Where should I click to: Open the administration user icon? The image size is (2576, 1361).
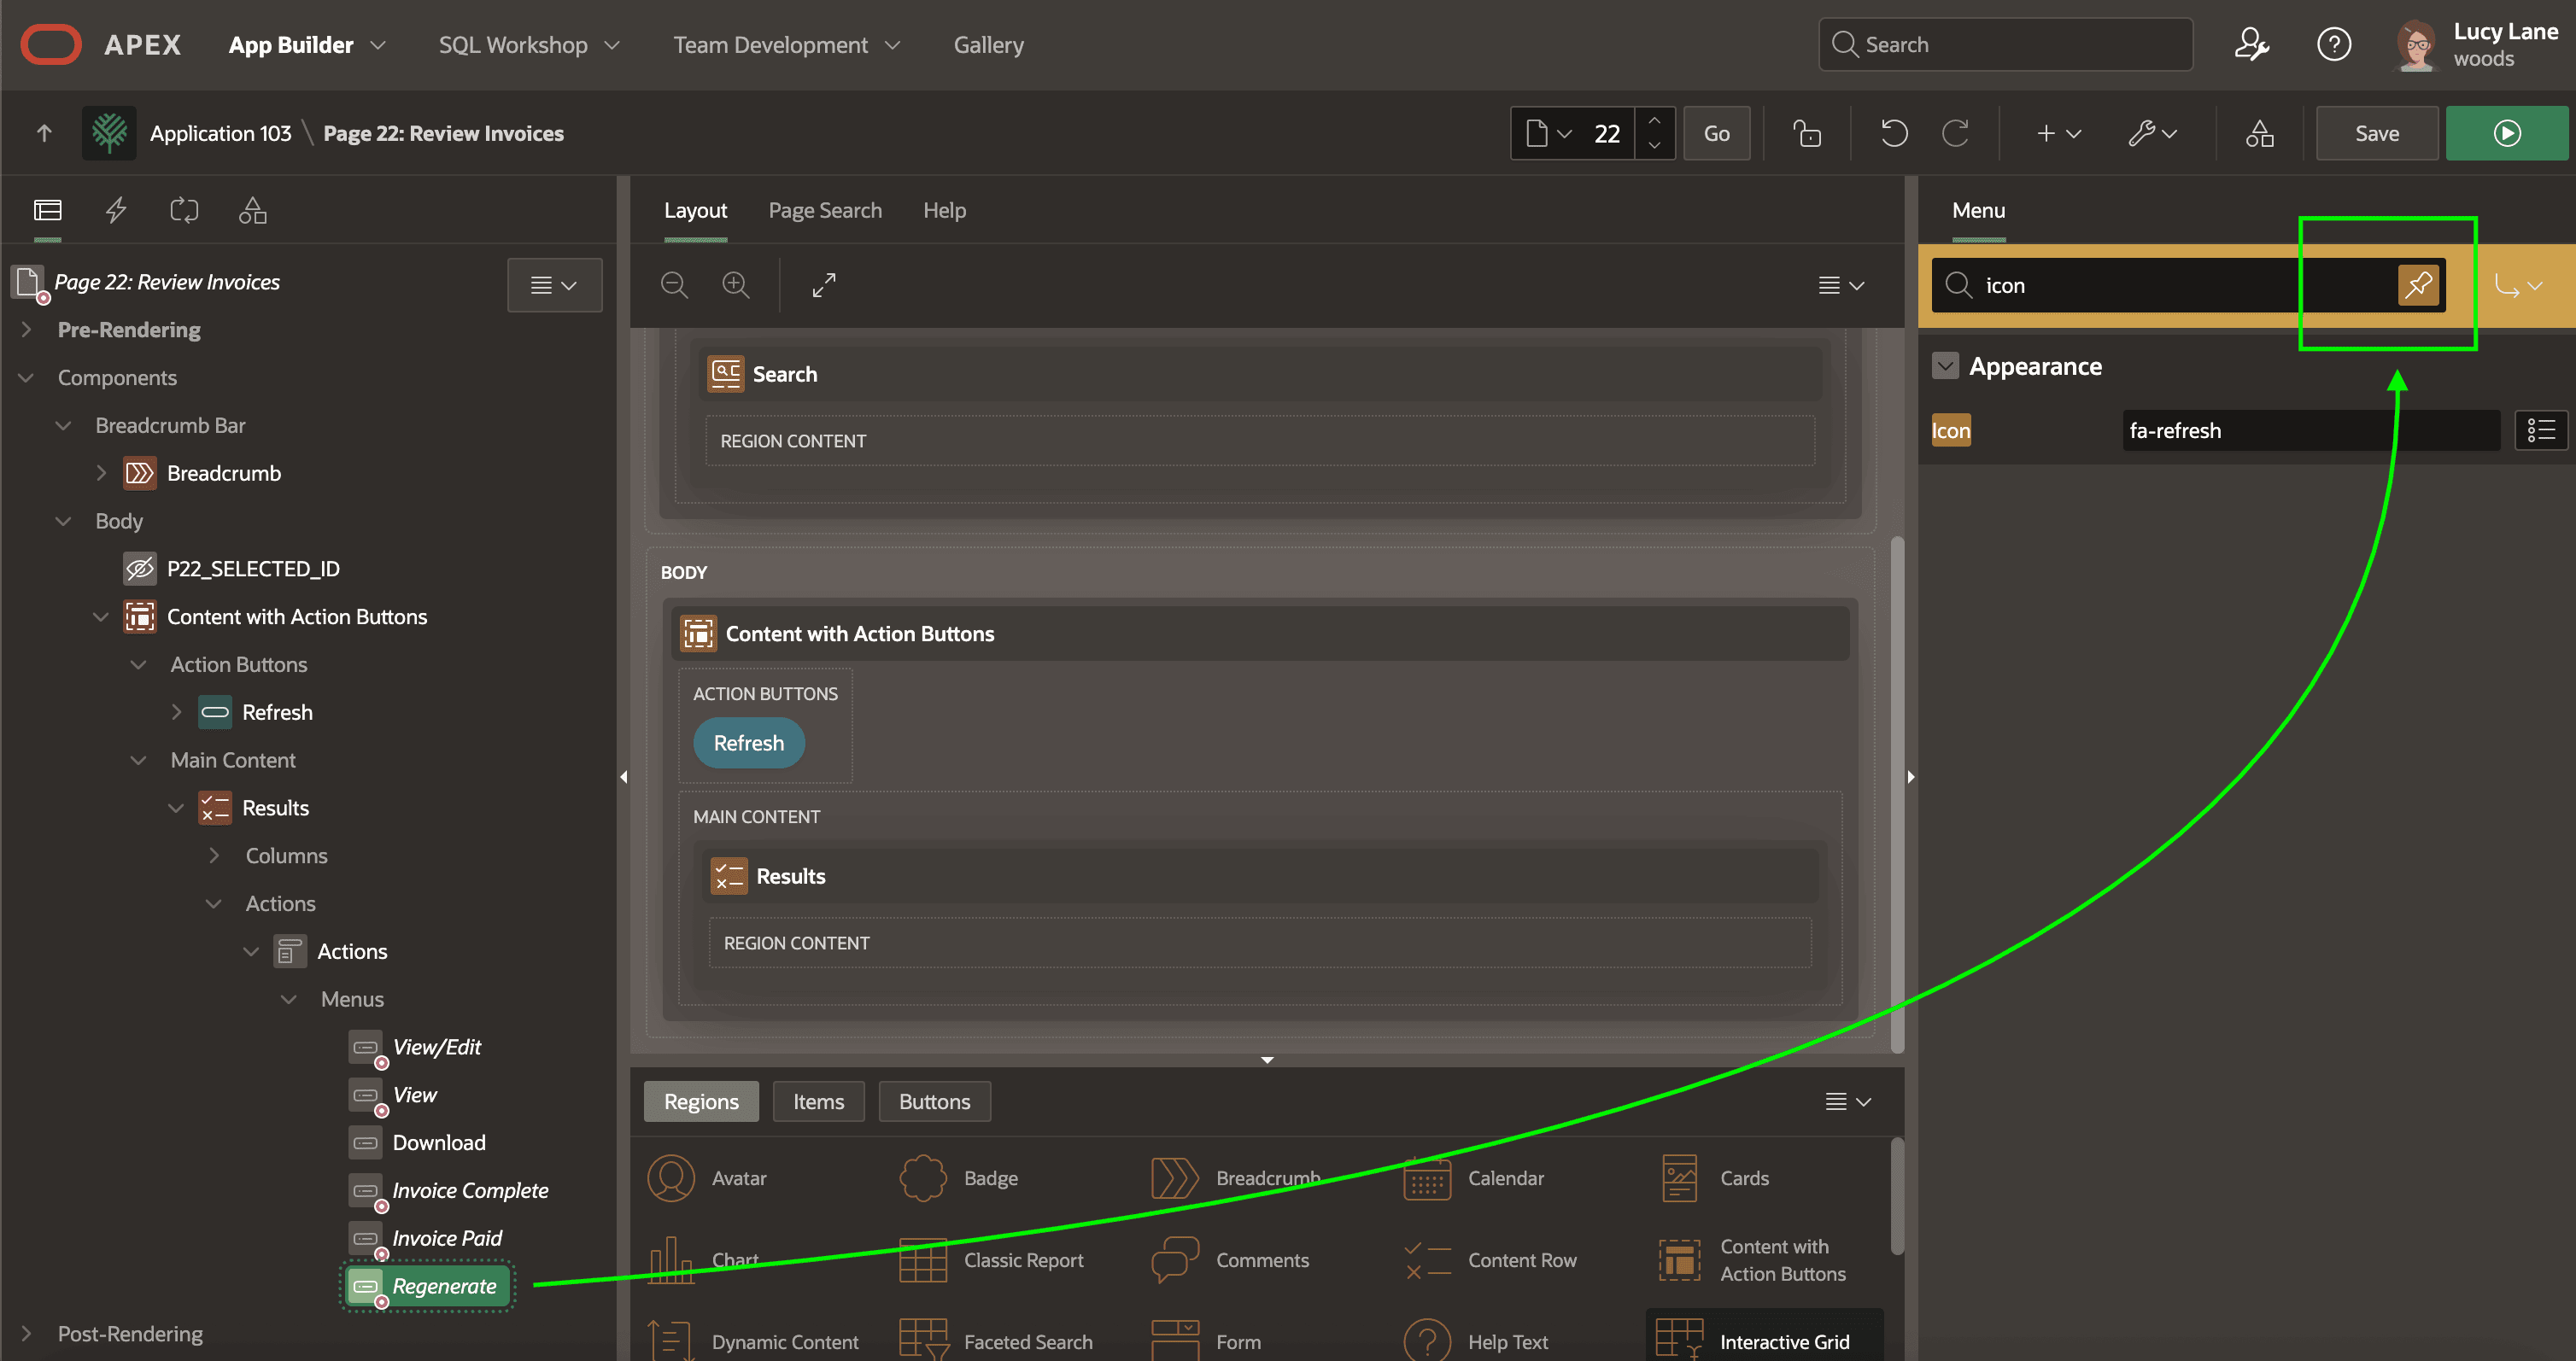click(x=2251, y=44)
